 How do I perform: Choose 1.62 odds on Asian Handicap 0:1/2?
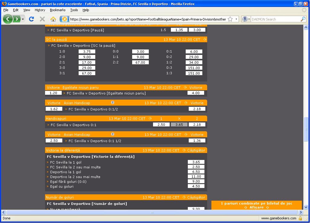pos(54,109)
